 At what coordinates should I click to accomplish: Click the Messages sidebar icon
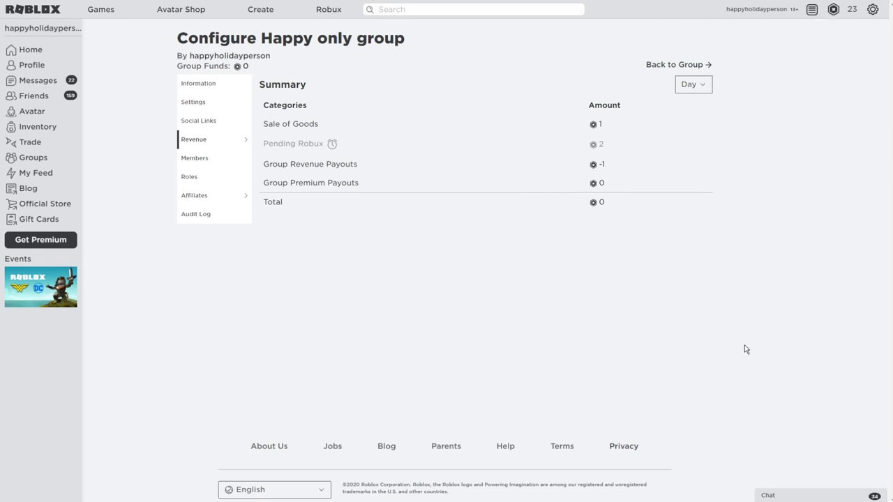coord(10,80)
